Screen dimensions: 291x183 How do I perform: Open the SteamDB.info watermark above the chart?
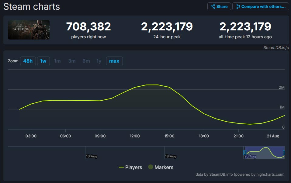coord(276,47)
